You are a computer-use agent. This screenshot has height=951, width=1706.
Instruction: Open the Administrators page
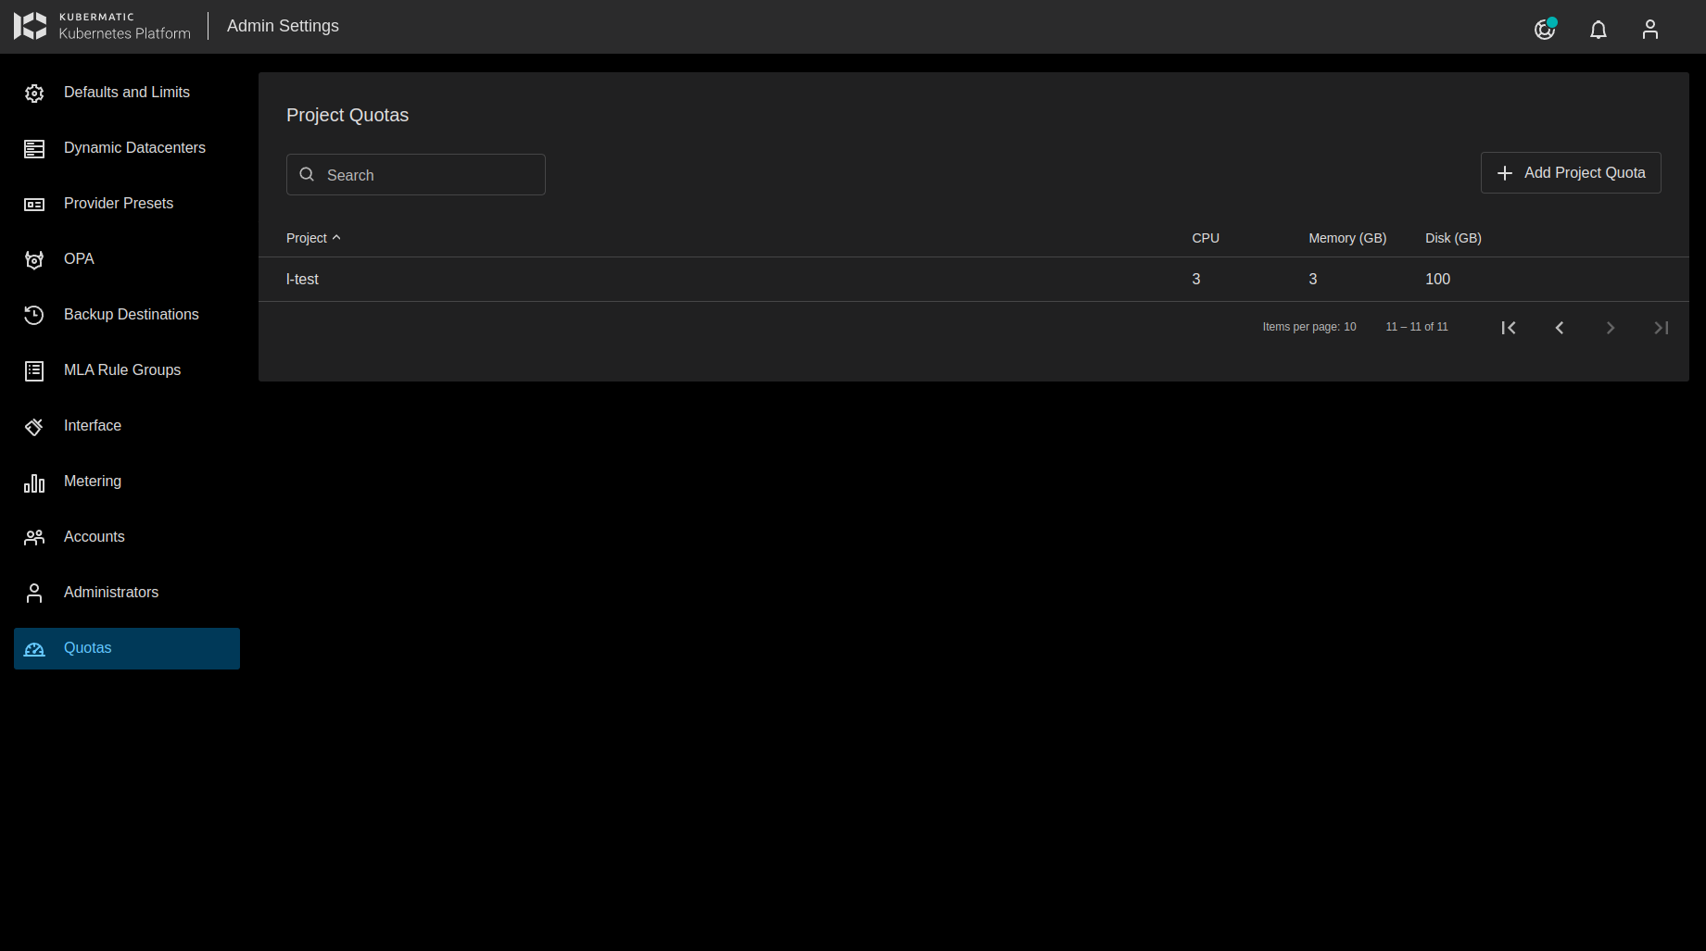coord(111,593)
